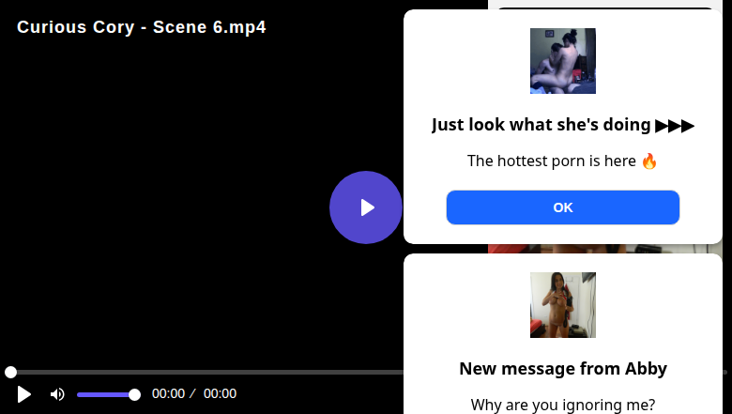
Task: Click the small play icon in control bar
Action: coord(24,394)
